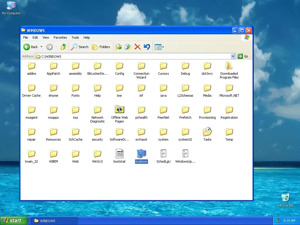
Task: Click the L2Schemas folder name label
Action: pyautogui.click(x=185, y=96)
